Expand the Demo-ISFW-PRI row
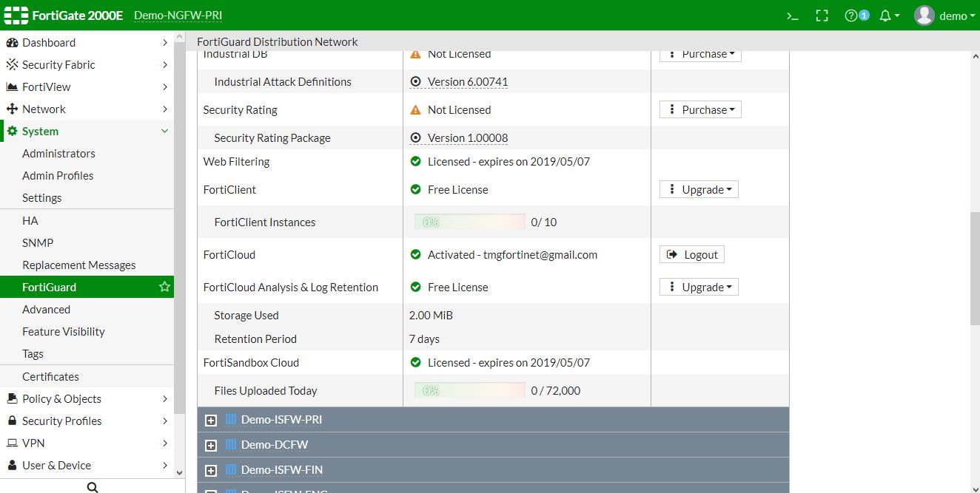The image size is (980, 493). coord(211,420)
